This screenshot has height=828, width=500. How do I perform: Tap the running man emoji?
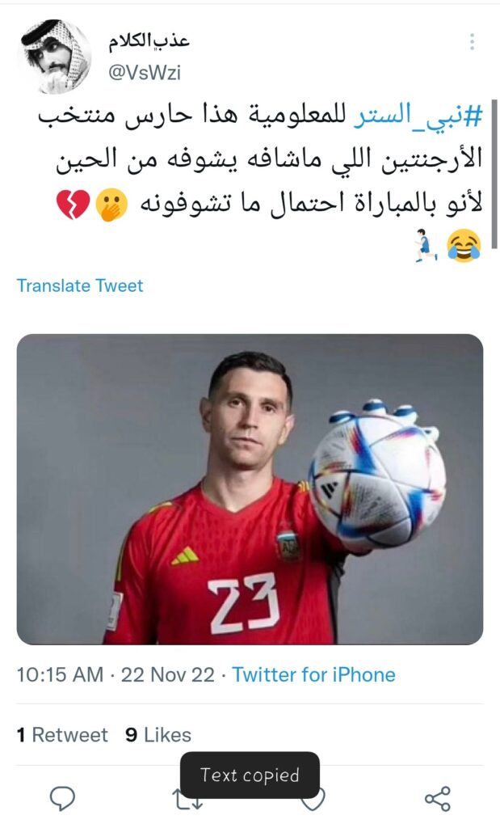point(426,246)
